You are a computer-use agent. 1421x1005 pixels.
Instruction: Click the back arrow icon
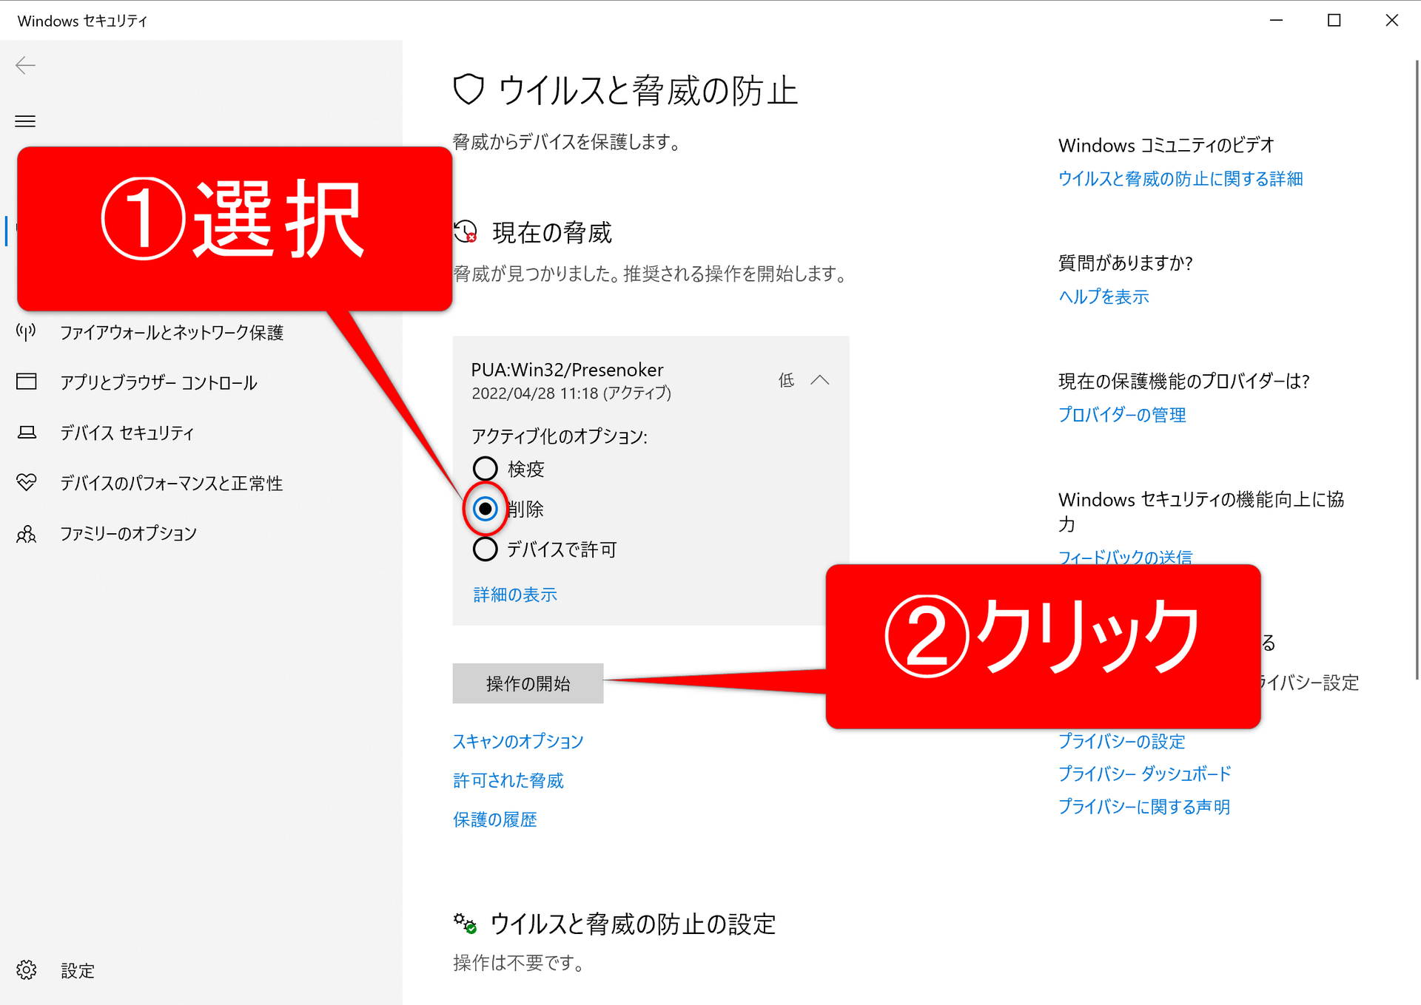(x=25, y=65)
